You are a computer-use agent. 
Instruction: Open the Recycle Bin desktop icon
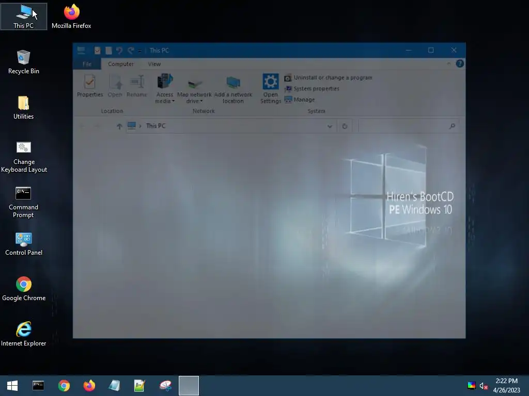24,62
